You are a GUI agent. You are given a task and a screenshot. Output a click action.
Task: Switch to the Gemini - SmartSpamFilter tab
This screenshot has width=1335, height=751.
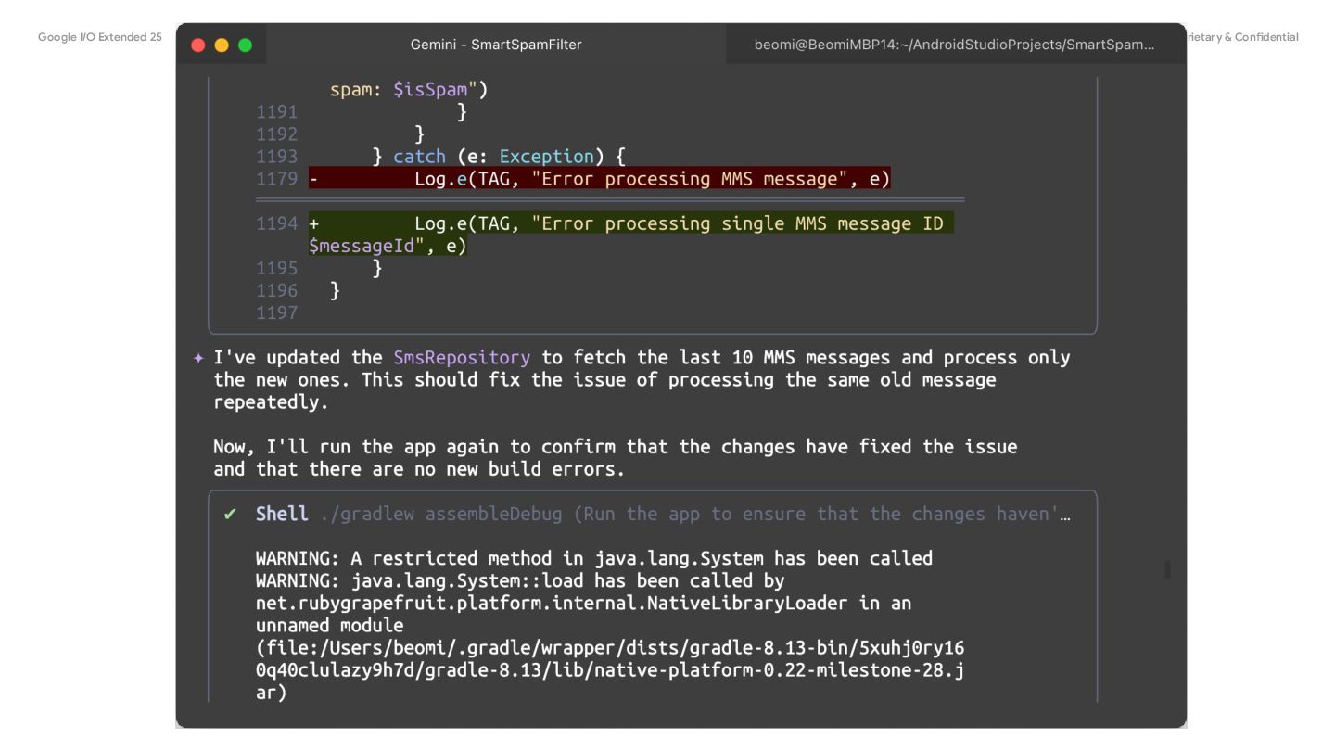pyautogui.click(x=496, y=45)
